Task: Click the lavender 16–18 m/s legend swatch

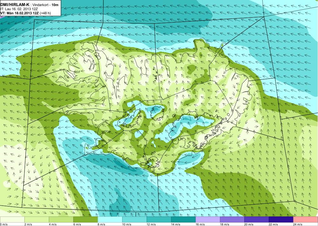Action: [208, 220]
